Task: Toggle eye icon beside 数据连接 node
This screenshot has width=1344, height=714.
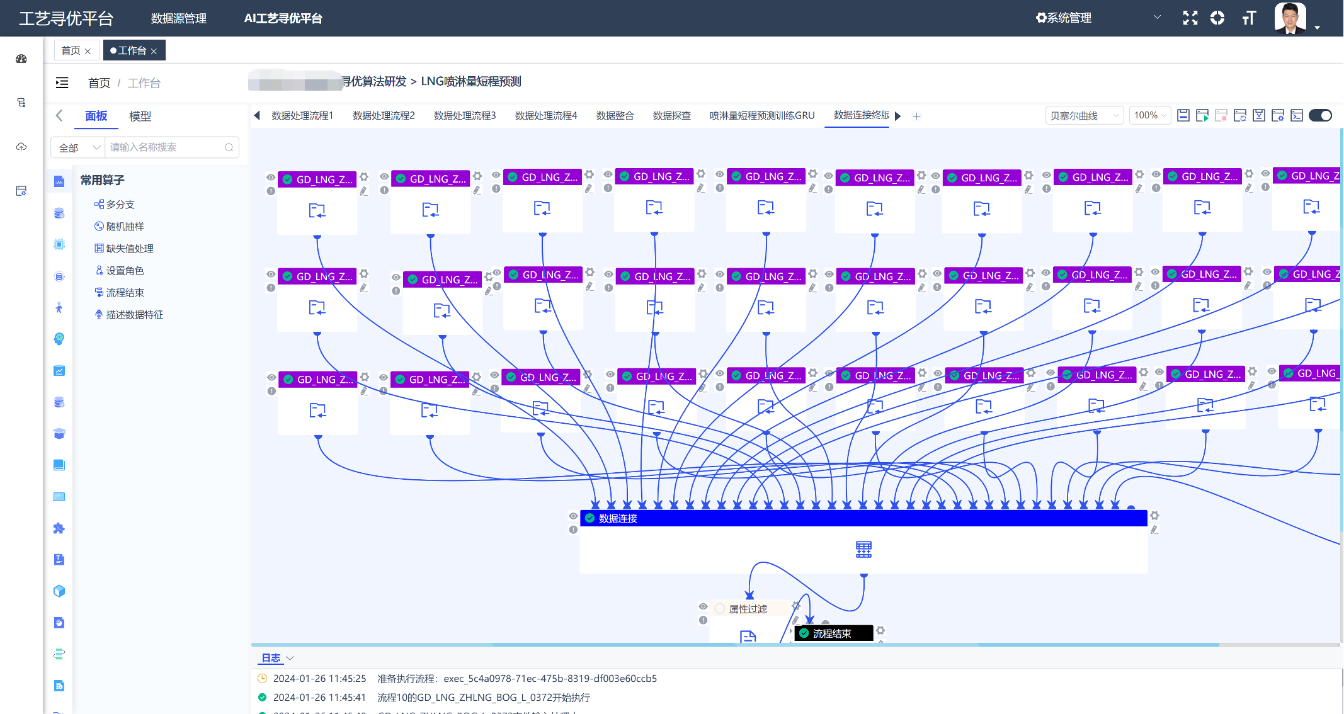Action: point(573,516)
